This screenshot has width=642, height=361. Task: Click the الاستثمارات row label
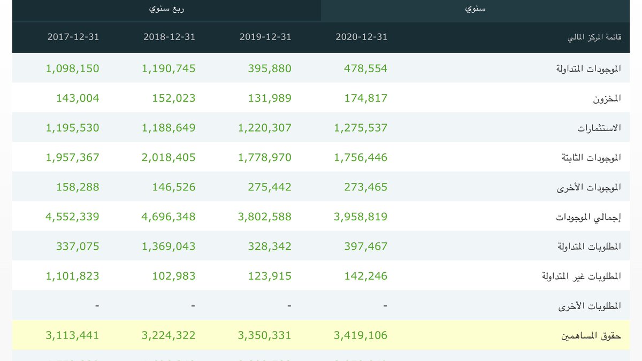[599, 128]
